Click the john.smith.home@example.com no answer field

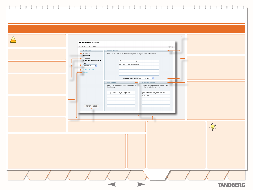pos(156,92)
